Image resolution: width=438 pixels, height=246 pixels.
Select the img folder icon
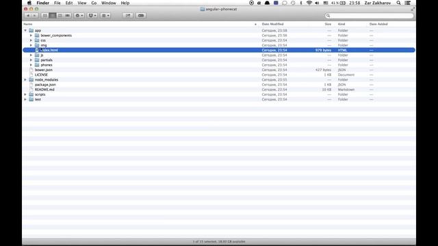point(37,45)
